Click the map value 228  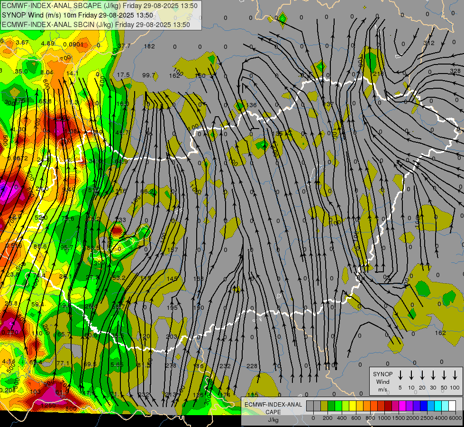(x=252, y=366)
